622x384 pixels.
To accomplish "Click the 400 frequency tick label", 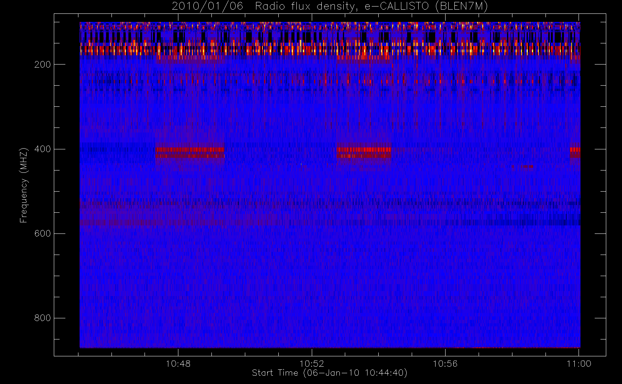I will [x=43, y=149].
